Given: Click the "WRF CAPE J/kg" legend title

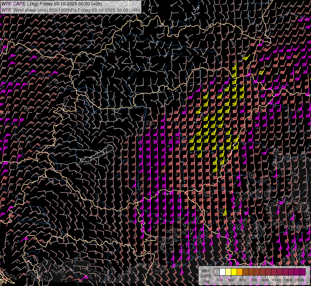Looking at the screenshot, I should click(206, 276).
